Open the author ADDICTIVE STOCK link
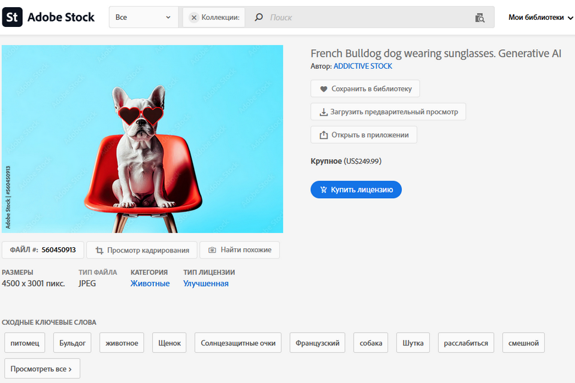Image resolution: width=575 pixels, height=383 pixels. 362,66
